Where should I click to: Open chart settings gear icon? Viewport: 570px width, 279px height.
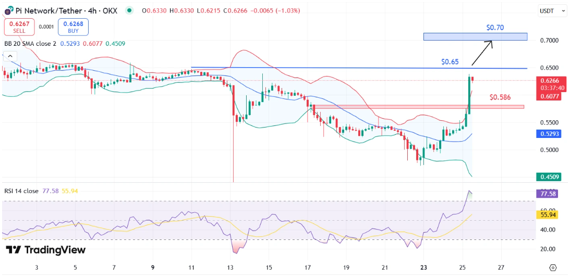click(553, 268)
